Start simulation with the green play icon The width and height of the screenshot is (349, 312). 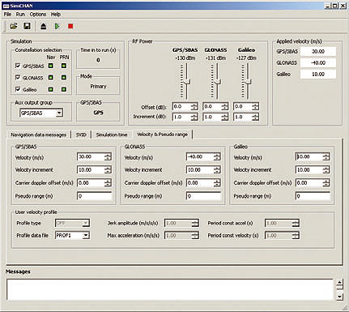(57, 26)
